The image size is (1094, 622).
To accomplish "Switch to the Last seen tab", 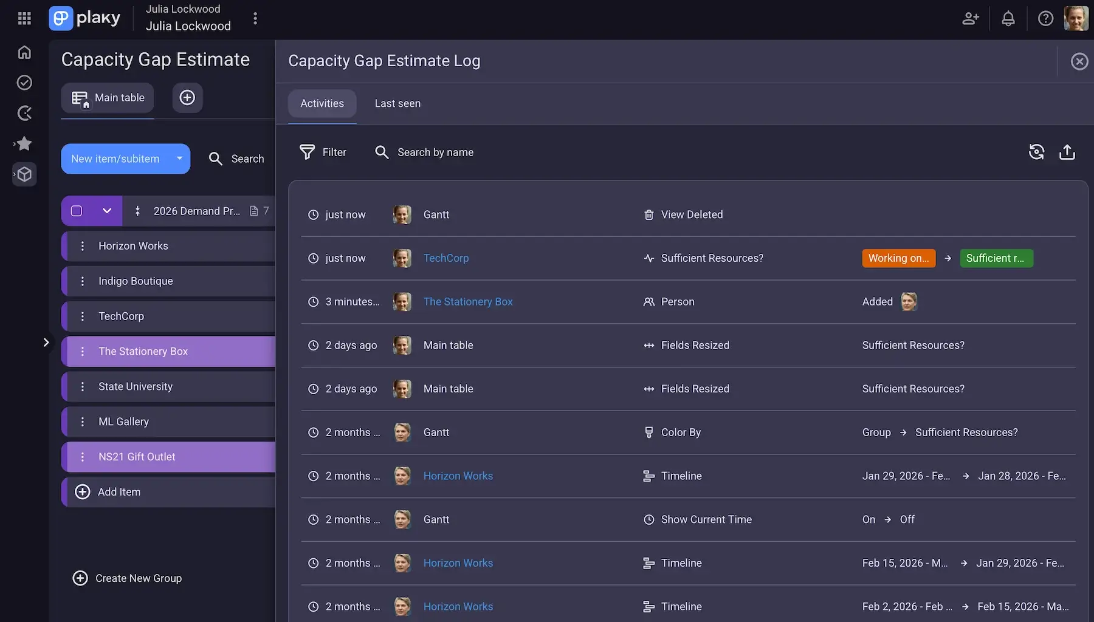I will click(397, 104).
